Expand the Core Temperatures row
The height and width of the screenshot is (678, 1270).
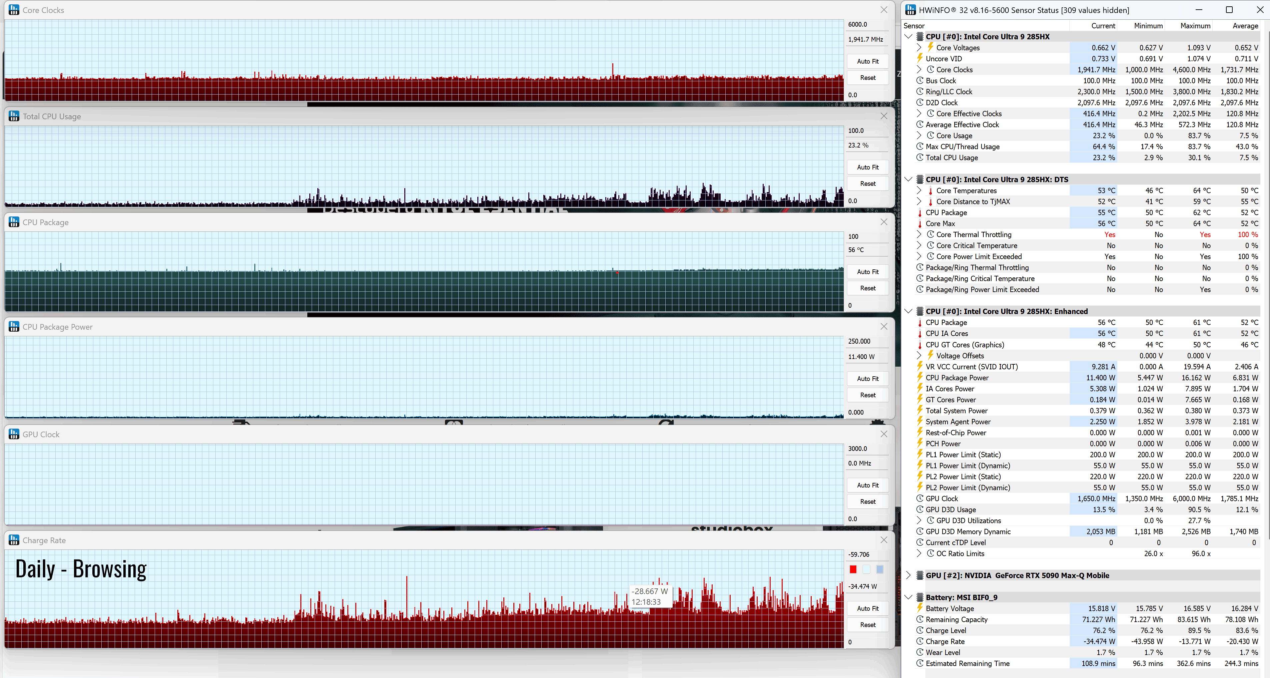(919, 190)
